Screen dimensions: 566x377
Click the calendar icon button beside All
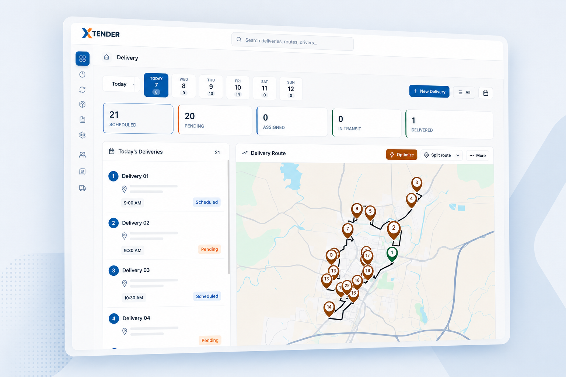click(486, 93)
